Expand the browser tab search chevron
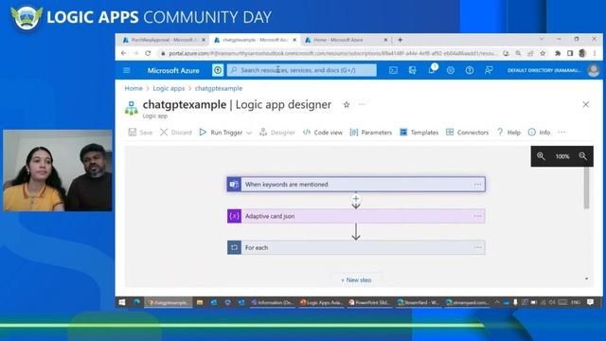 tap(542, 40)
